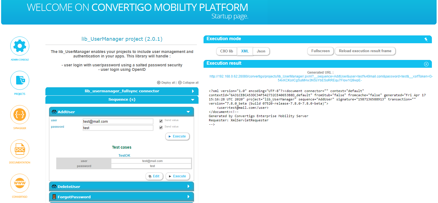Toggle Send value checkbox for password
Screen dimensions: 438x203
161,127
